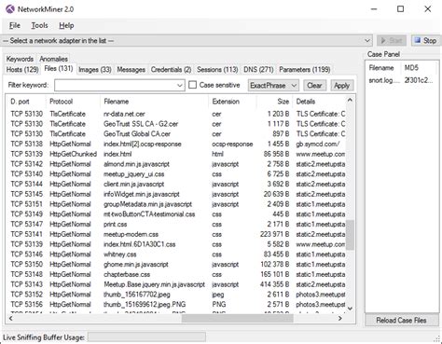Click the vertical scrollbar thumb in file list
This screenshot has width=442, height=344.
coord(350,235)
